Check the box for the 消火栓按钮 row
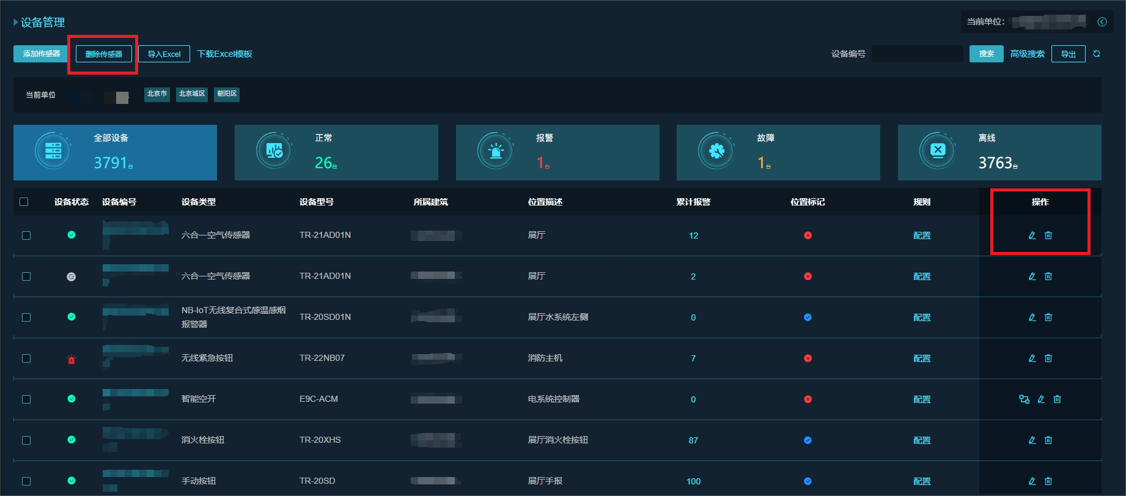Image resolution: width=1126 pixels, height=496 pixels. click(x=26, y=440)
